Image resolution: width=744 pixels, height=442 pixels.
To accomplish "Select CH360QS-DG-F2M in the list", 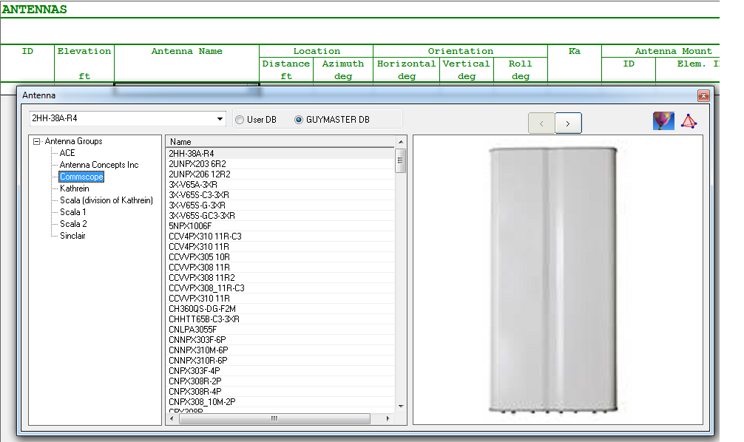I will click(280, 309).
